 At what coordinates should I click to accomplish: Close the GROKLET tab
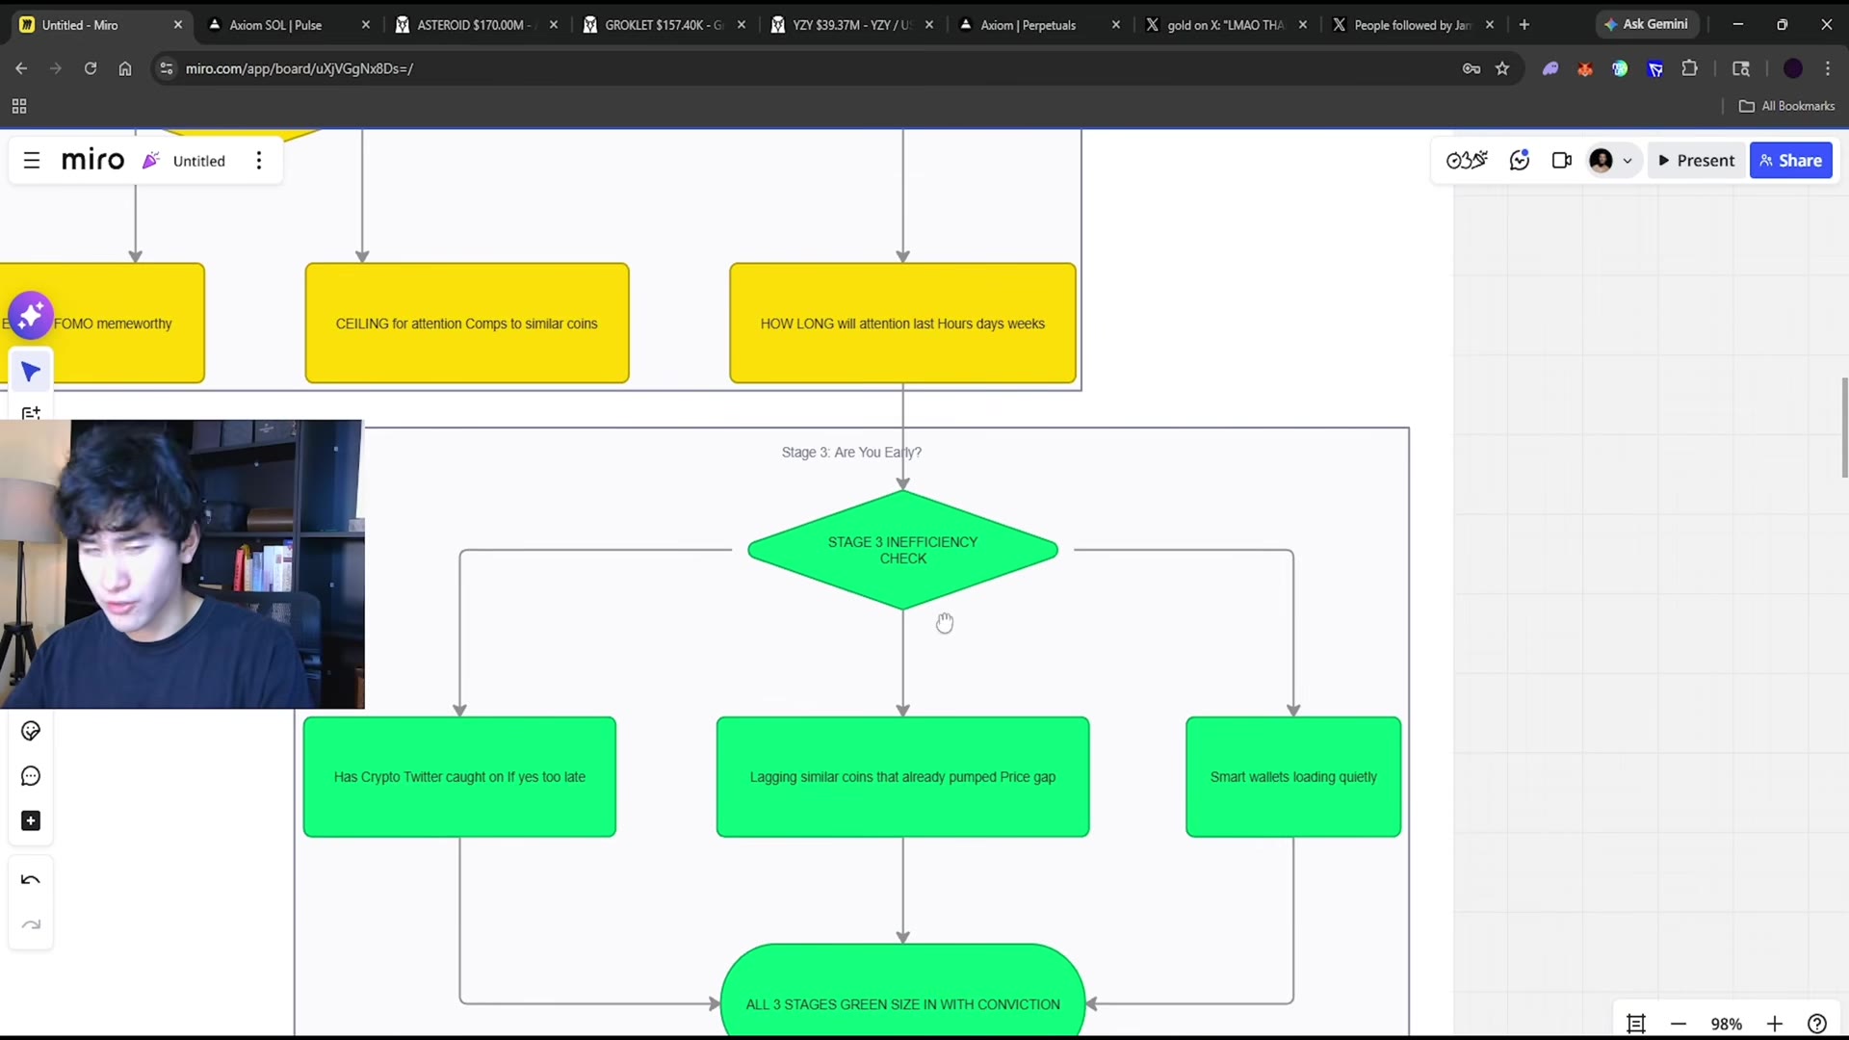pos(742,25)
